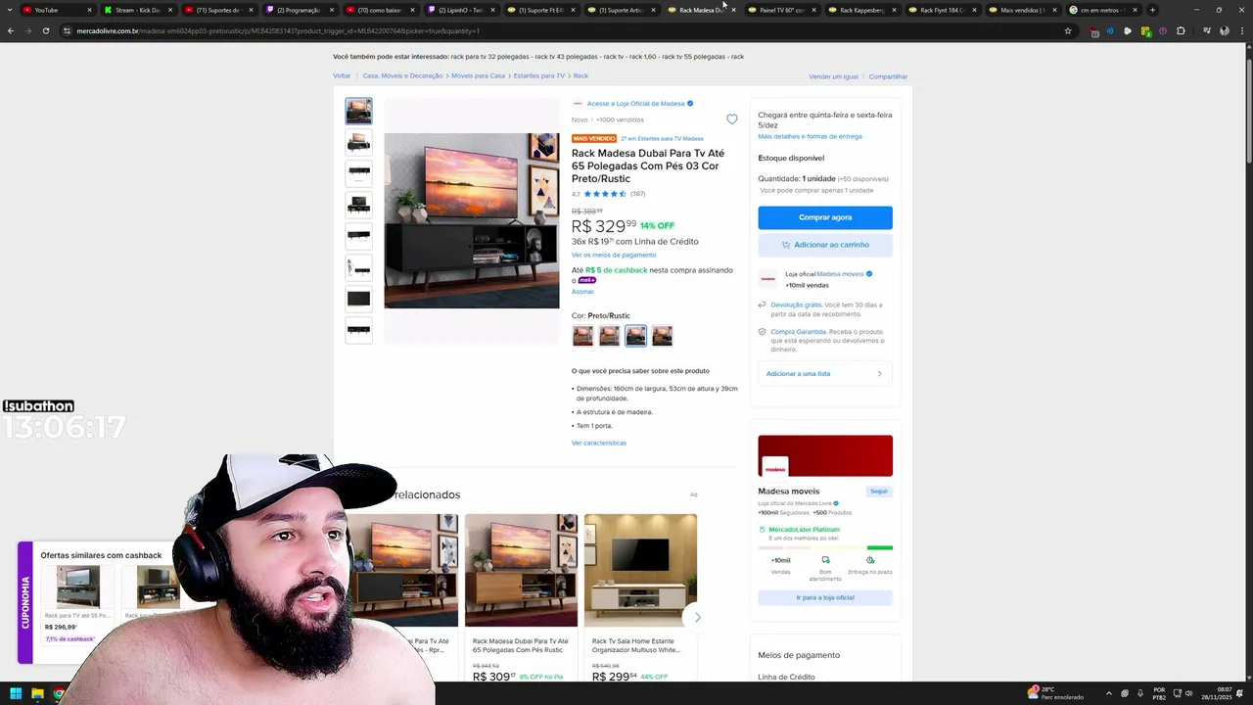Click Seguir button for Madesa moveis
Viewport: 1253px width, 705px height.
pos(879,492)
